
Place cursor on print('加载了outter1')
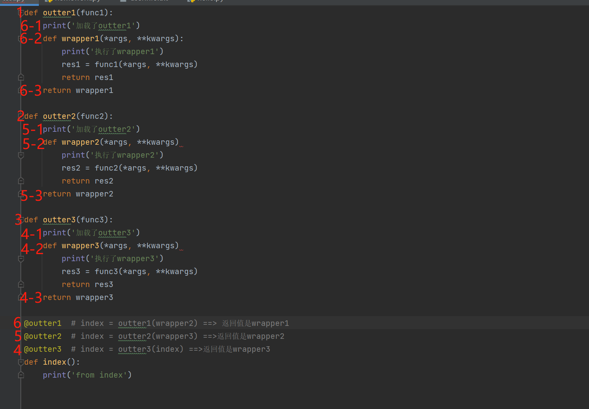coord(91,26)
